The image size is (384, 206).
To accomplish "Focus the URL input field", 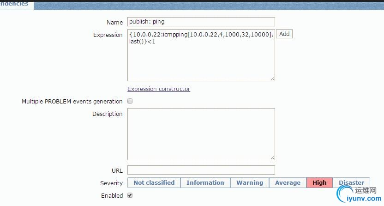I will point(201,170).
